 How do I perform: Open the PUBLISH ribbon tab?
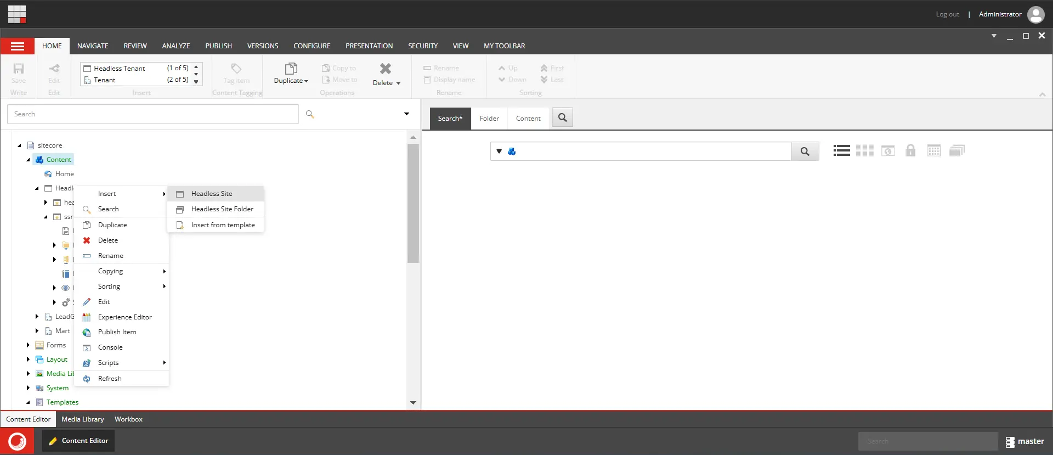click(218, 46)
